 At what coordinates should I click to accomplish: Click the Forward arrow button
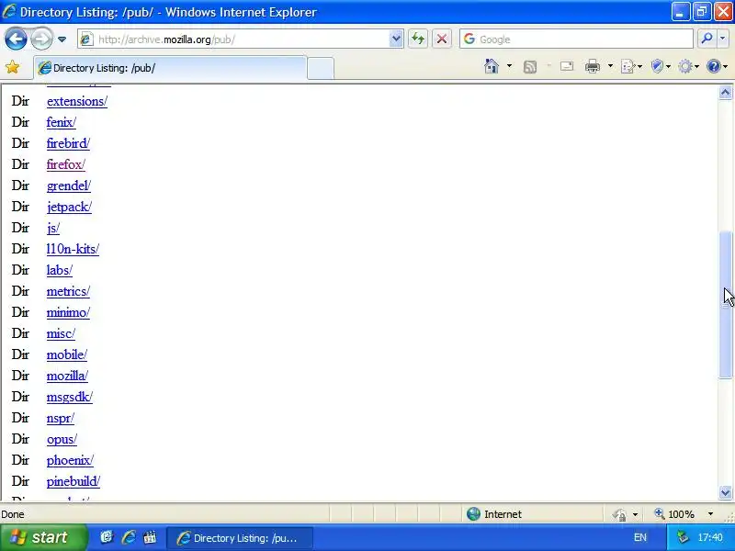tap(41, 39)
